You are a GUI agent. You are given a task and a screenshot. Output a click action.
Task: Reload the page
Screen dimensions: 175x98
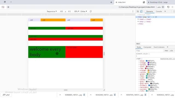(168, 7)
